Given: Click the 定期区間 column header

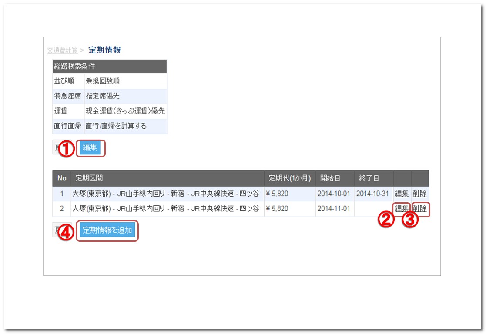Looking at the screenshot, I should [168, 178].
